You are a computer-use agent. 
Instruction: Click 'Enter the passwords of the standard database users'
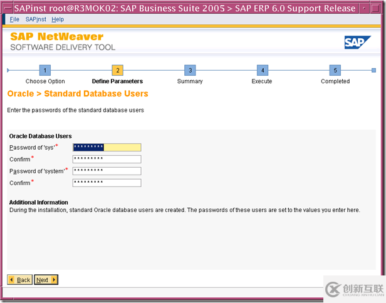[x=75, y=110]
